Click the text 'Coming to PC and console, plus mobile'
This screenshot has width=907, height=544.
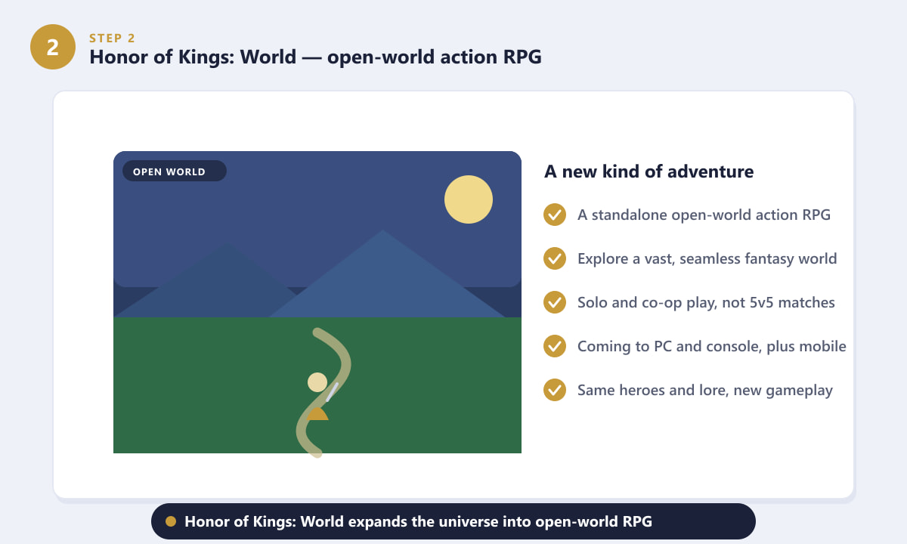point(711,346)
